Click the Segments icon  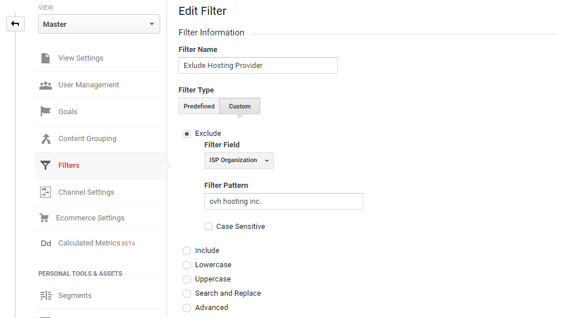[46, 296]
